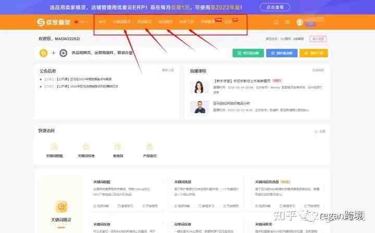375x233 pixels.
Task: Click the start using link in the 关键词挖掘 card
Action: (x=150, y=206)
